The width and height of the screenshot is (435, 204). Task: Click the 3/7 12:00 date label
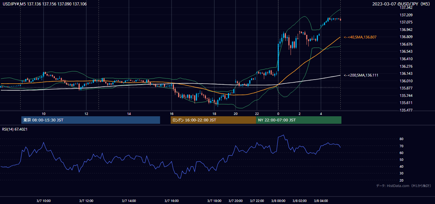(x=86, y=201)
